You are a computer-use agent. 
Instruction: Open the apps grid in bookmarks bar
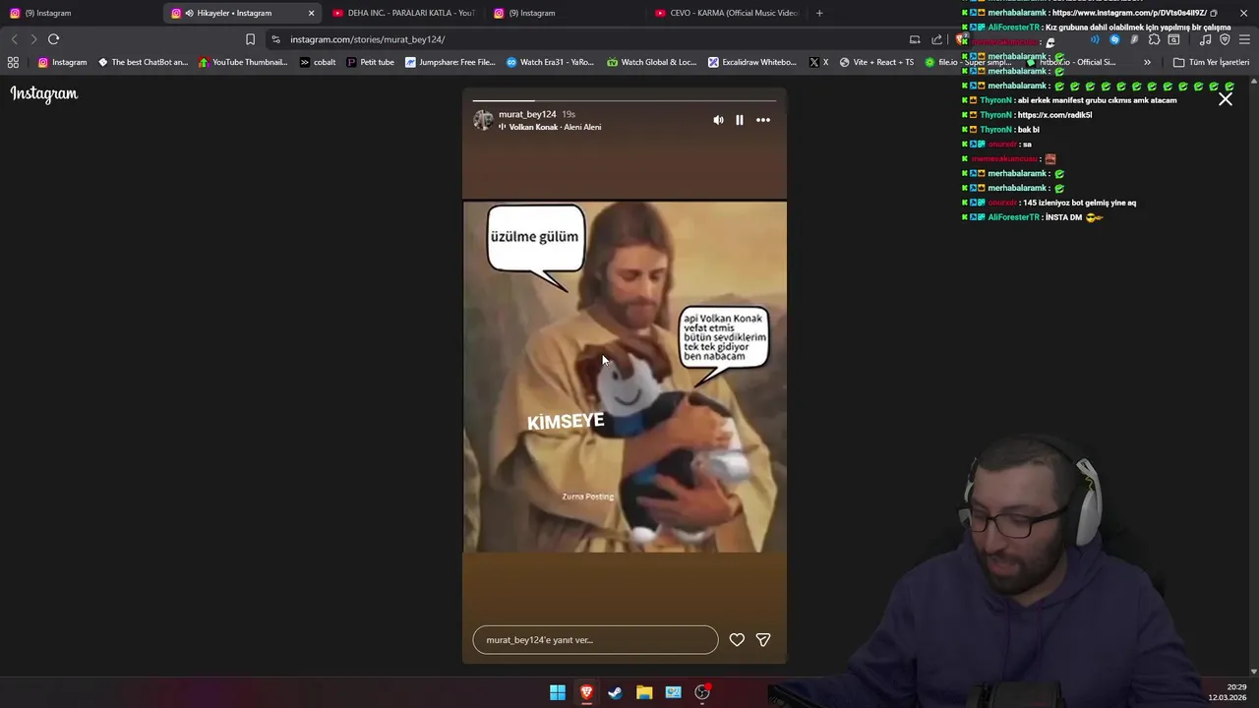13,62
